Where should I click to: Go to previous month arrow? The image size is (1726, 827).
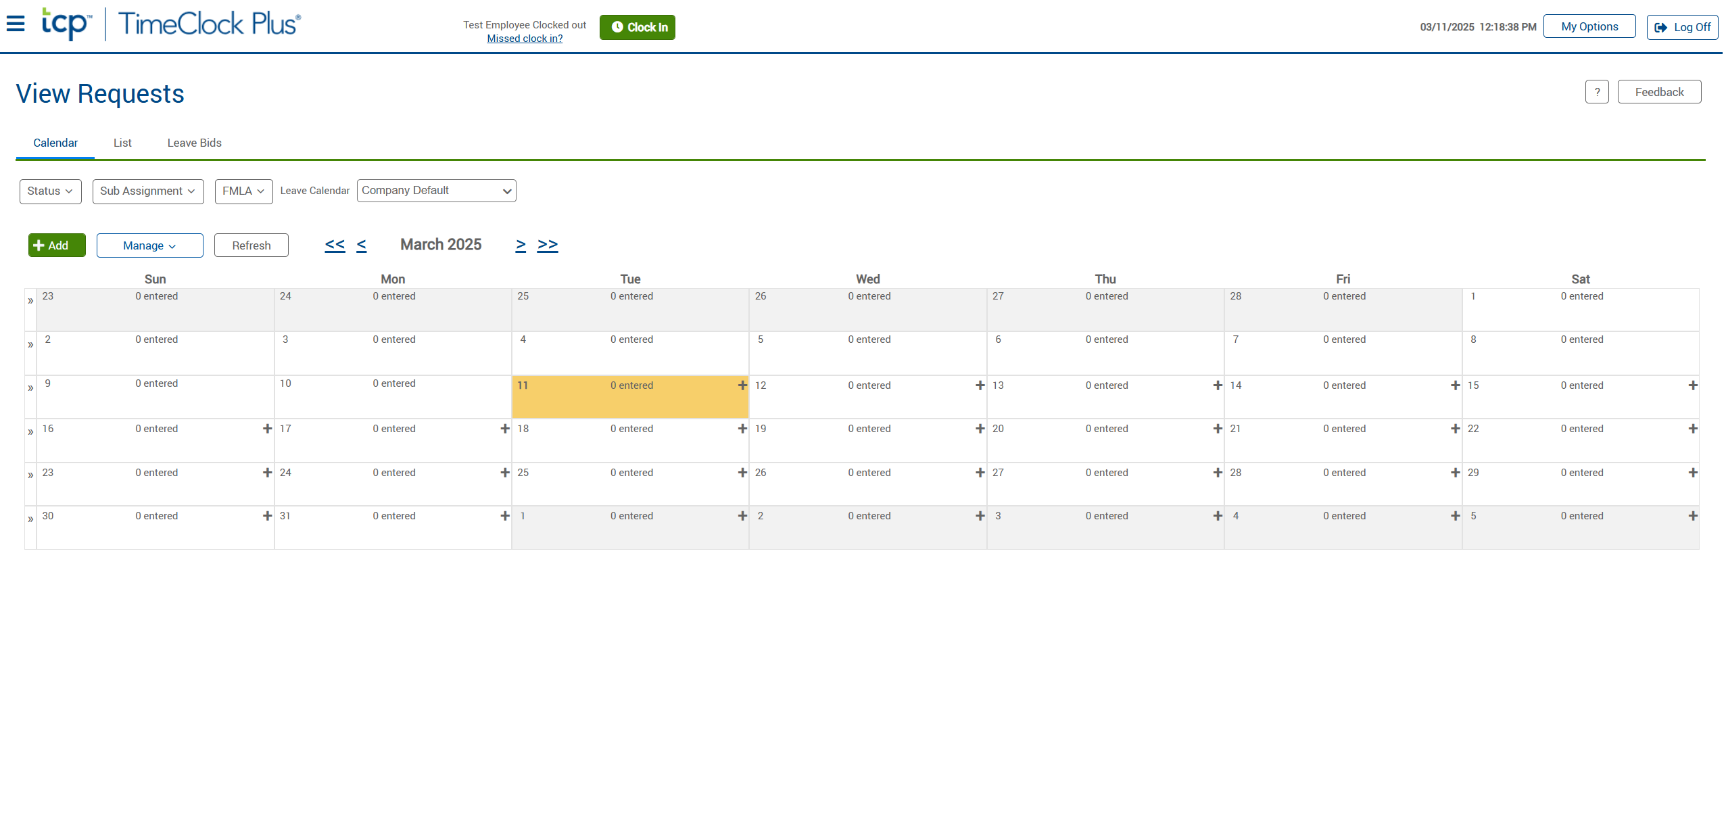(x=362, y=245)
